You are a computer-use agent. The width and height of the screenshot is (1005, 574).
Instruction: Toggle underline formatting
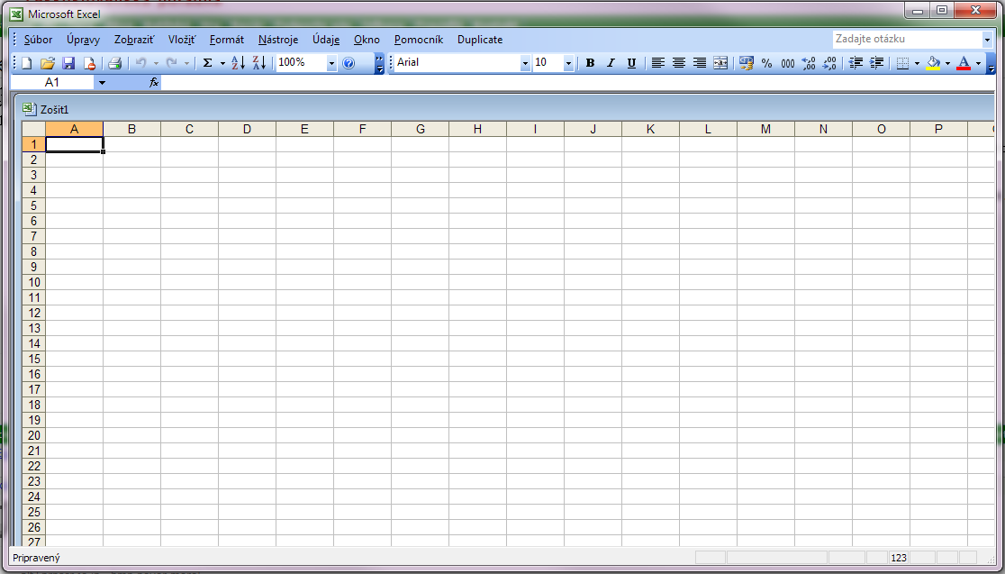pyautogui.click(x=631, y=63)
